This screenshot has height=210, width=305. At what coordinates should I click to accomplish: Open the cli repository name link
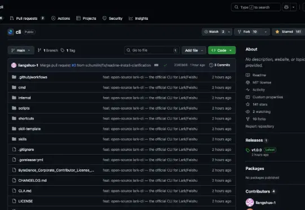[18, 32]
